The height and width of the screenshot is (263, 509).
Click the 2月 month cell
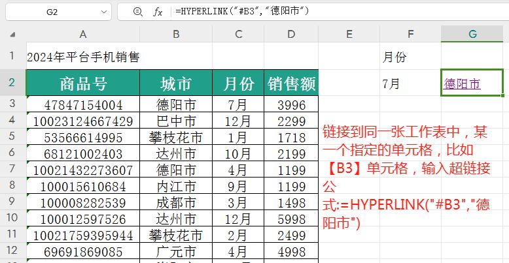238,236
